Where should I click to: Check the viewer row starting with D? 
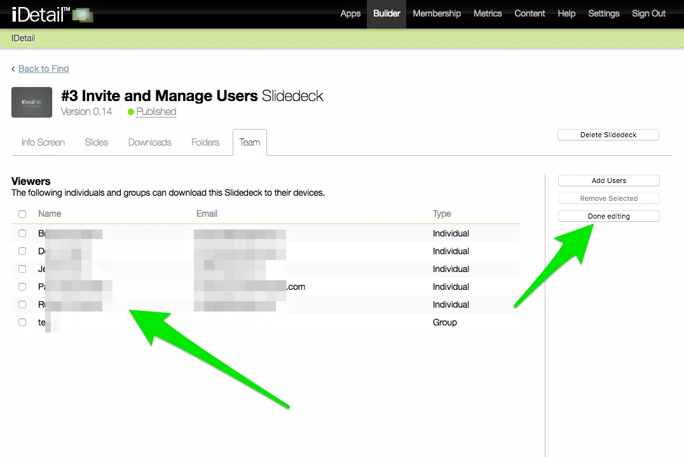[x=22, y=251]
